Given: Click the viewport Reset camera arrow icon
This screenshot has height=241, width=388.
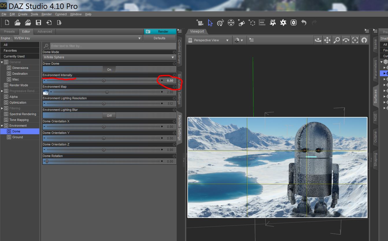Looking at the screenshot, I should coord(364,40).
